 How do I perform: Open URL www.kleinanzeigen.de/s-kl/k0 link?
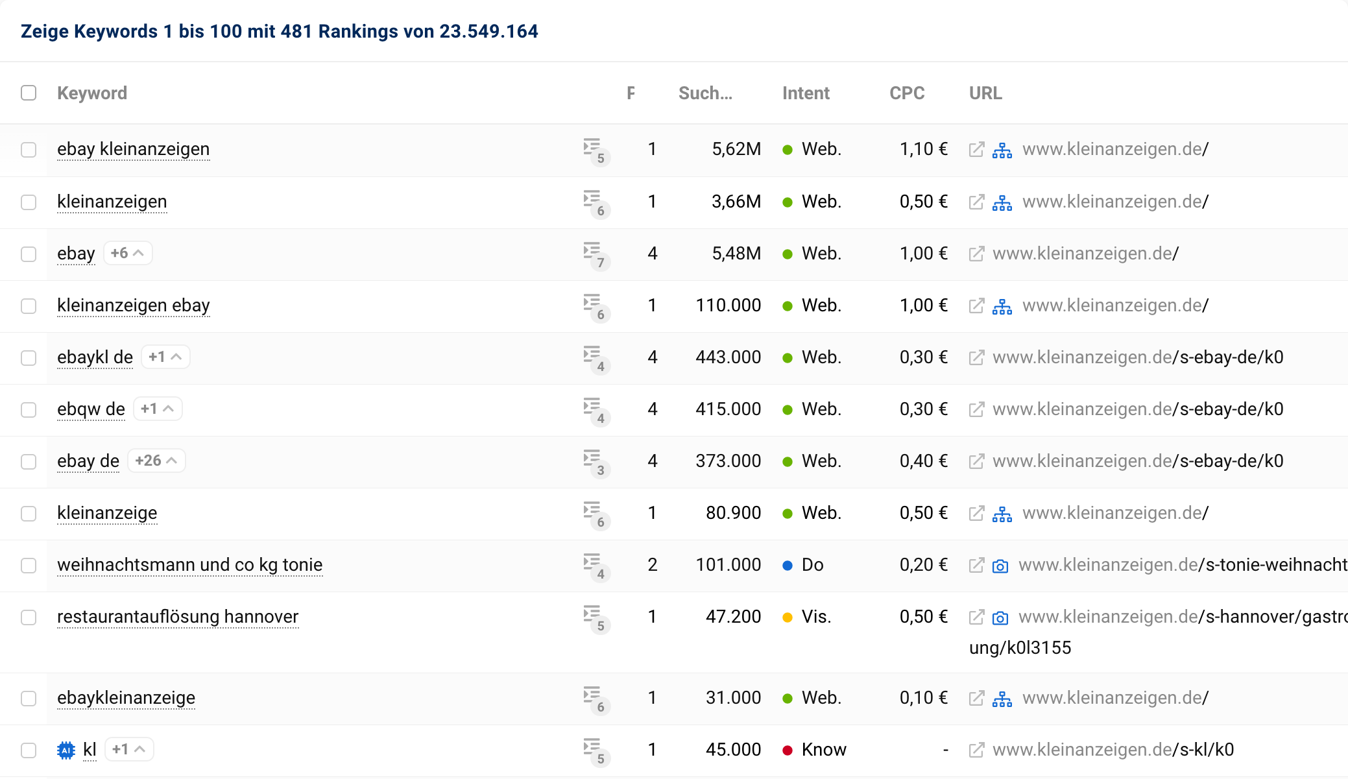pos(1113,750)
